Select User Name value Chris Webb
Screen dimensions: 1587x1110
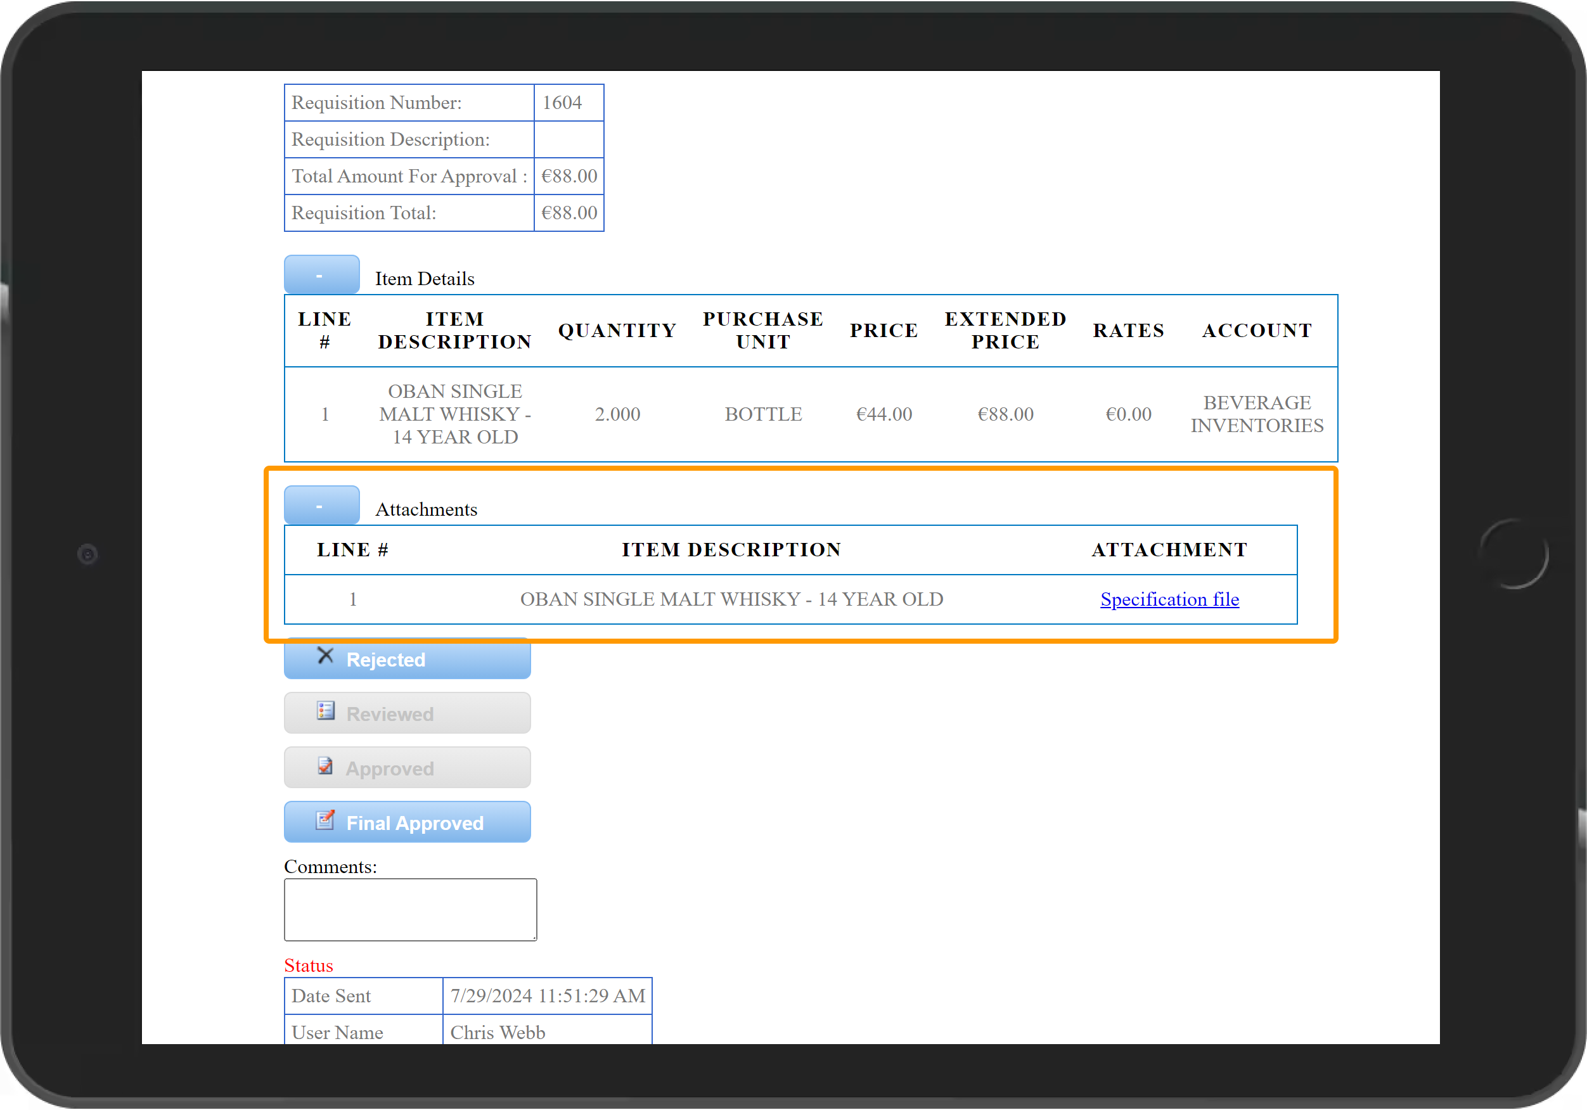(x=498, y=1033)
